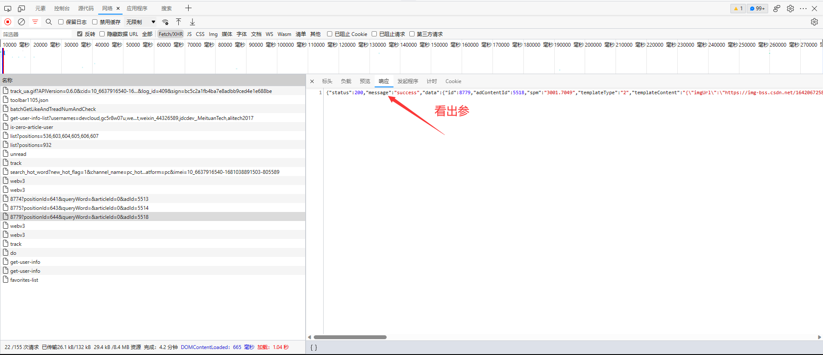Open the more tools plus button
Viewport: 823px width, 355px height.
188,8
